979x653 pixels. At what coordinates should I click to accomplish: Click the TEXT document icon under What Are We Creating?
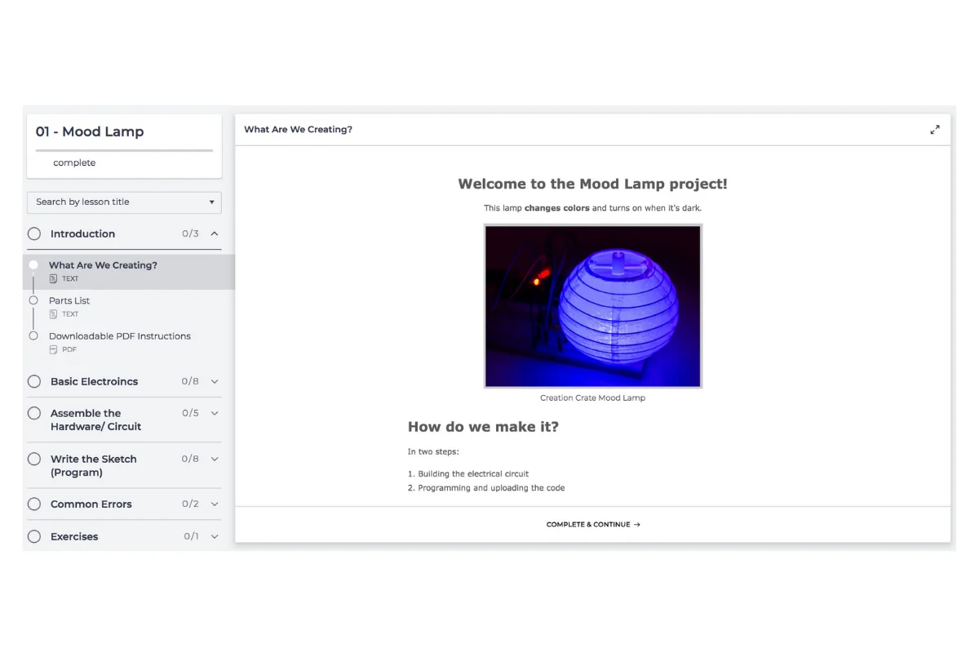point(53,278)
